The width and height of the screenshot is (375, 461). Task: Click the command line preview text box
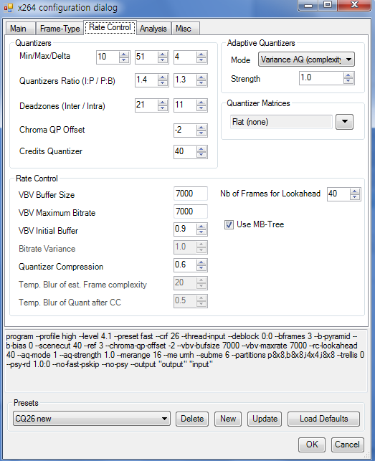coord(186,361)
